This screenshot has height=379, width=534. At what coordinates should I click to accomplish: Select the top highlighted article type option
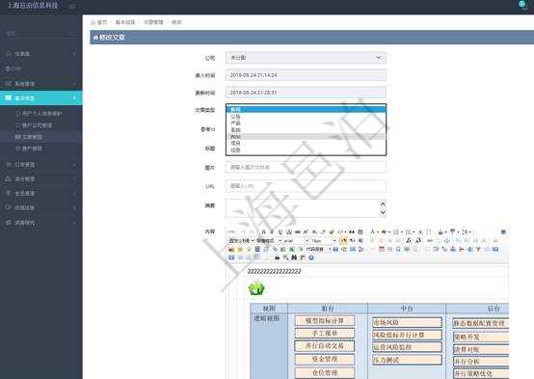(306, 109)
